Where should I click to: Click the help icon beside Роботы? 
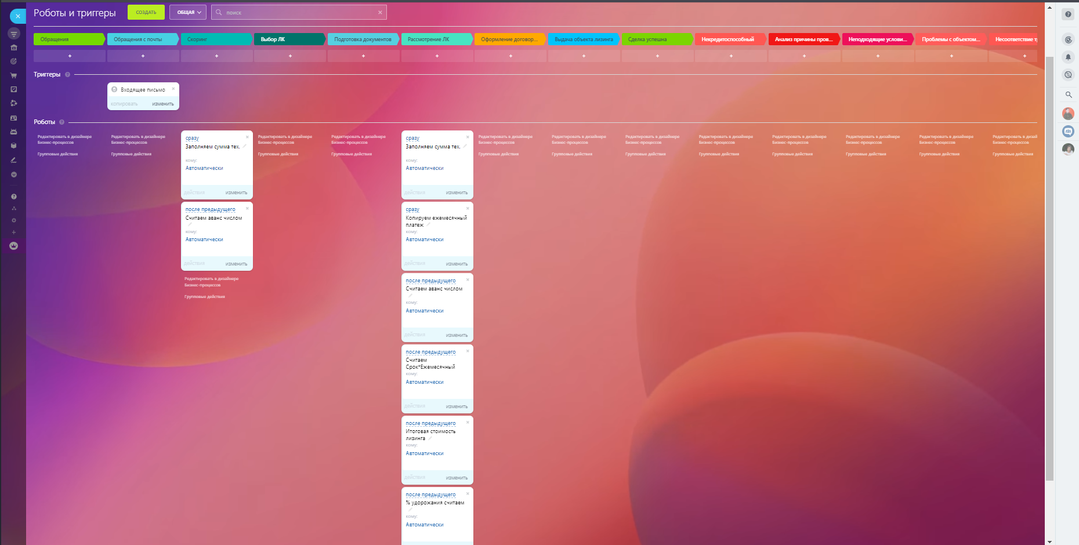(x=61, y=122)
